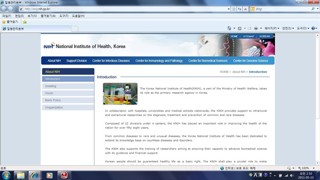The width and height of the screenshot is (320, 180).
Task: Expand the zoom level dropdown arrow
Action: pyautogui.click(x=314, y=168)
